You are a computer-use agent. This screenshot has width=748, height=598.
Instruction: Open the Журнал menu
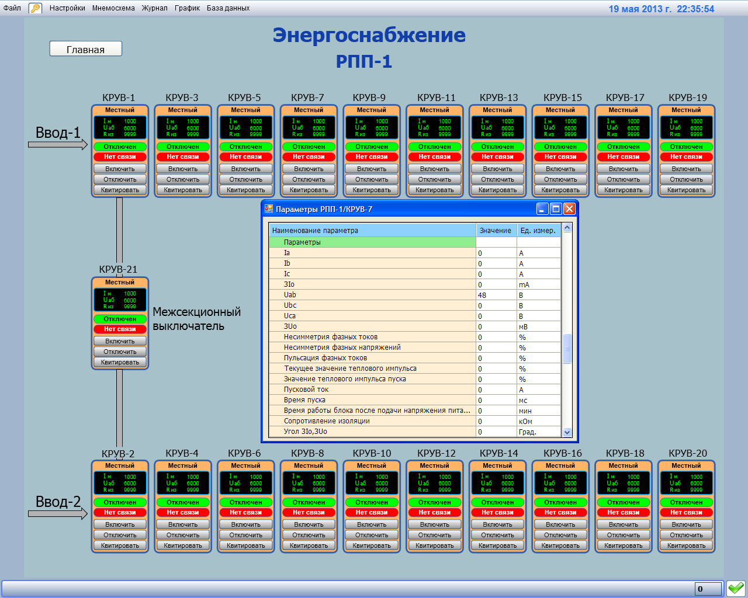click(x=154, y=8)
